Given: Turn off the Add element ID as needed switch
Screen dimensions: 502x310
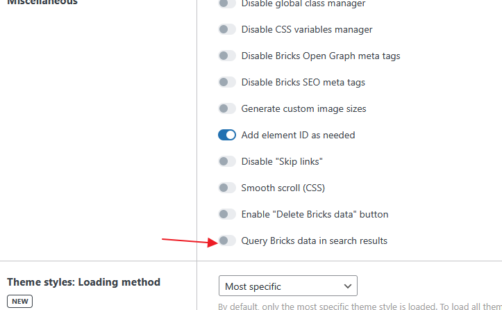Looking at the screenshot, I should pos(227,135).
